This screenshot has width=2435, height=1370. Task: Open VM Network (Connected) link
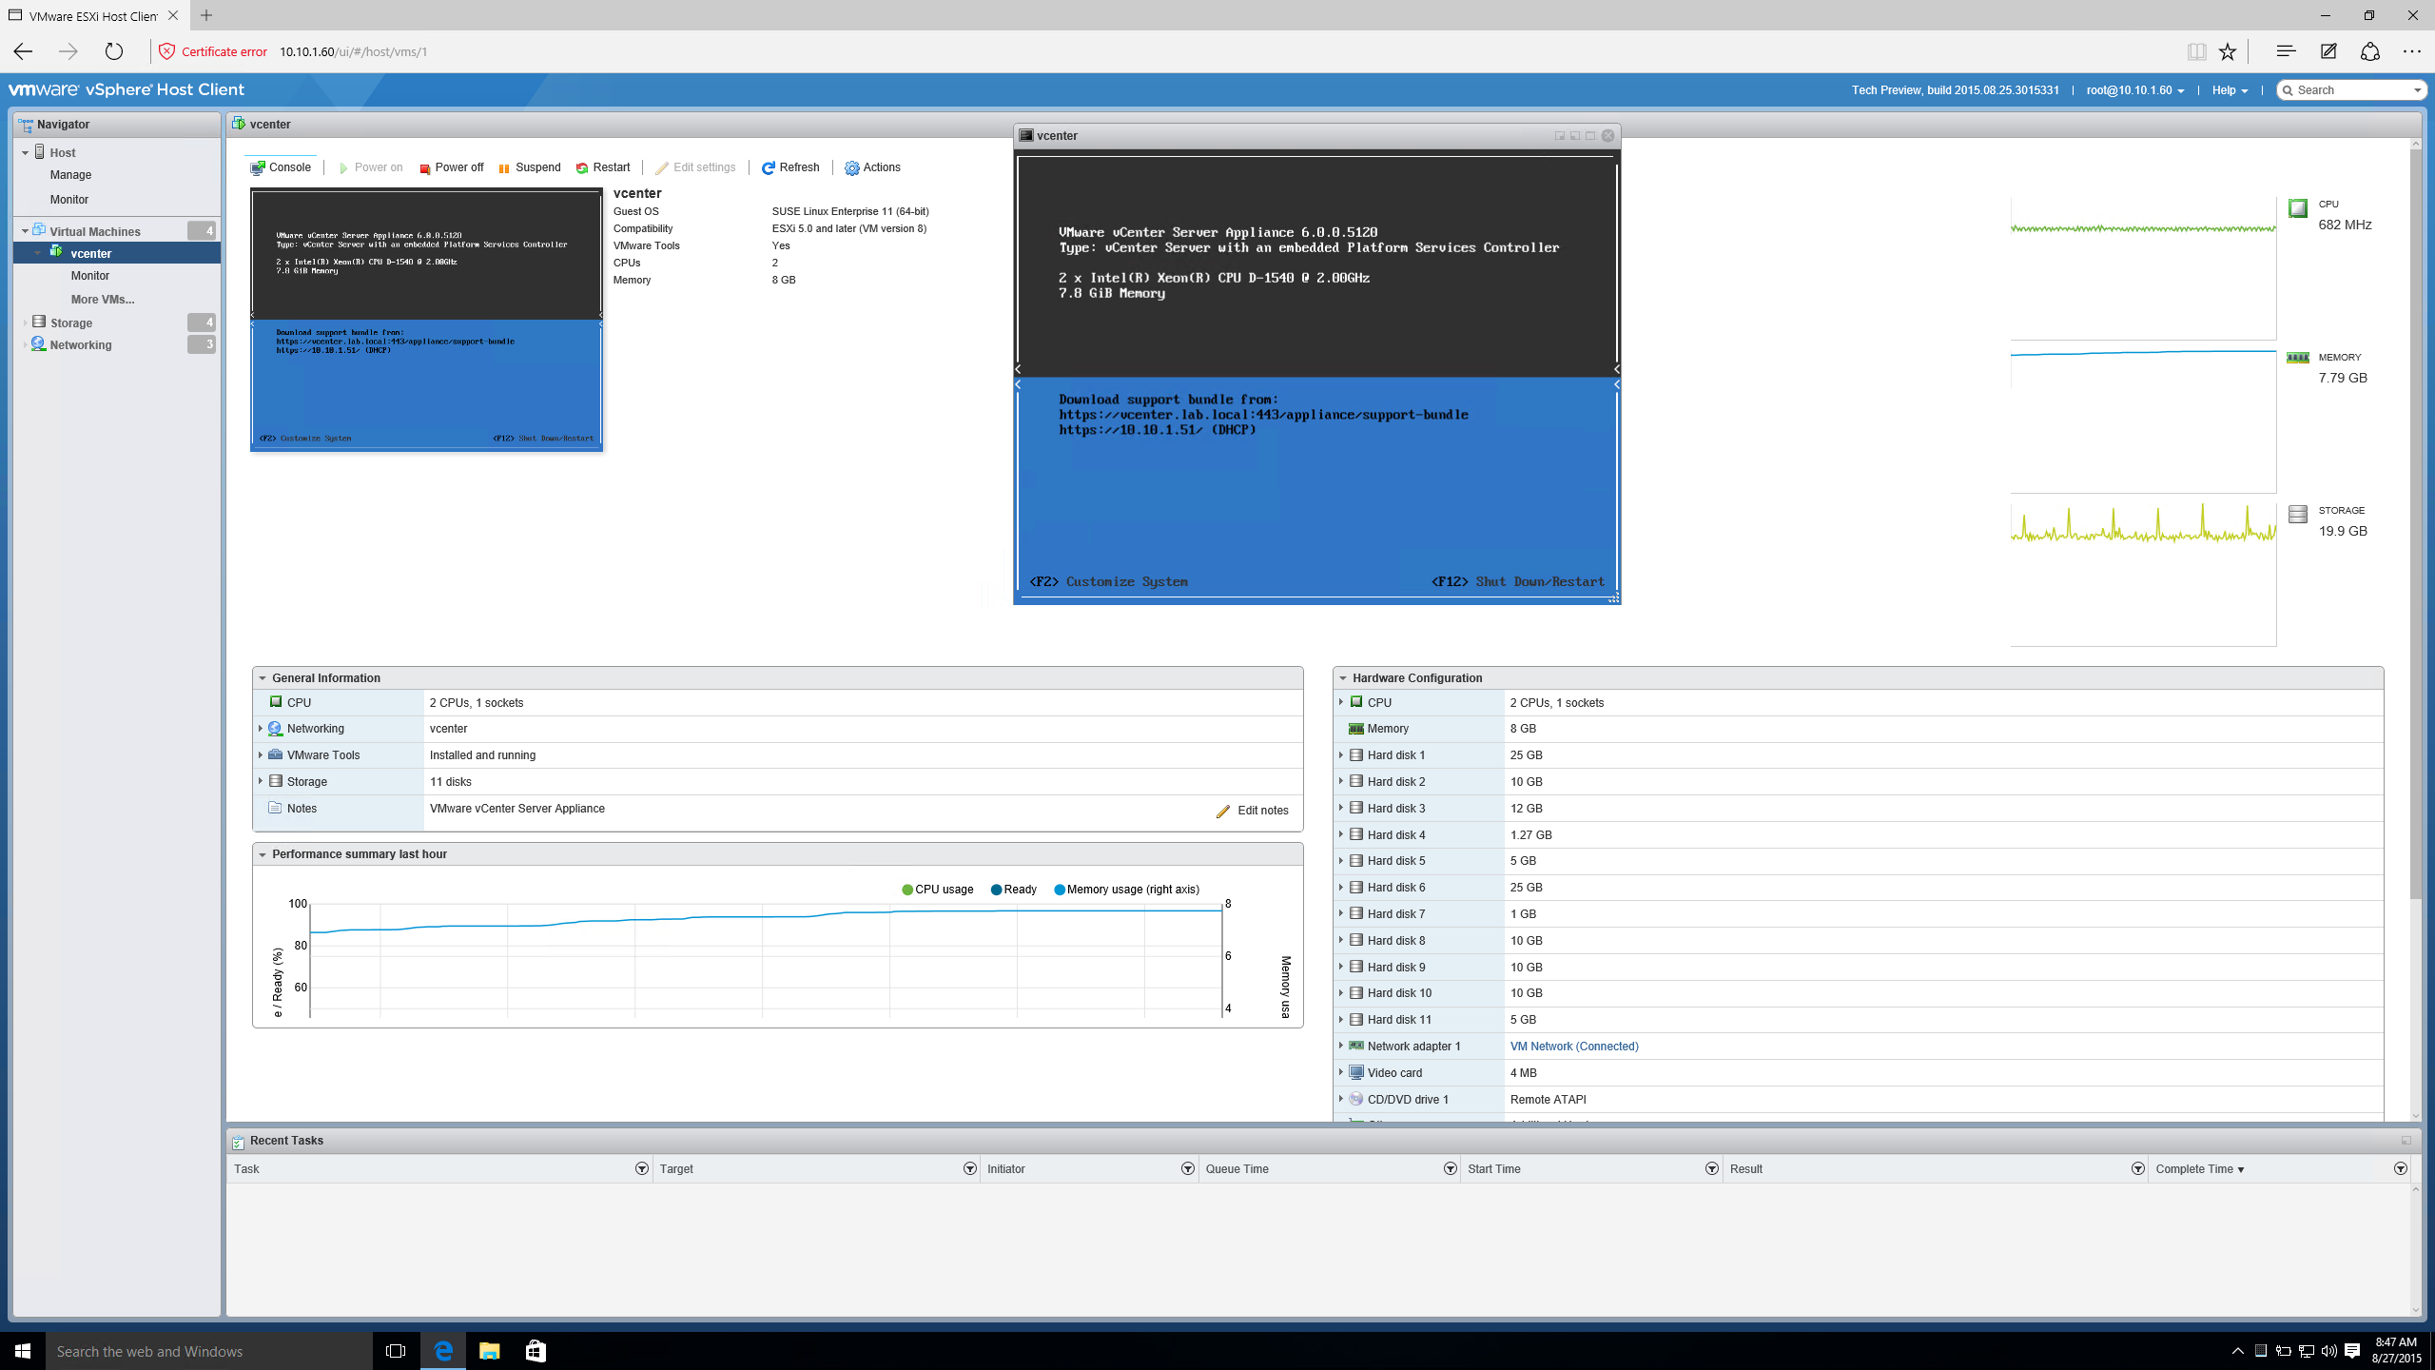[x=1574, y=1047]
